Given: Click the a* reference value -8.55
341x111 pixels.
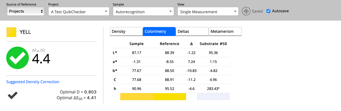Looking at the screenshot, I should (x=170, y=62).
